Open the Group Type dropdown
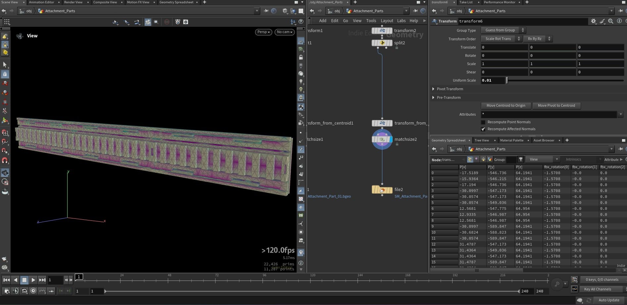The image size is (627, 305). tap(503, 30)
